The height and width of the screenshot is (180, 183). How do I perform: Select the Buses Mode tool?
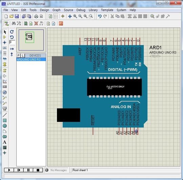tap(5, 59)
